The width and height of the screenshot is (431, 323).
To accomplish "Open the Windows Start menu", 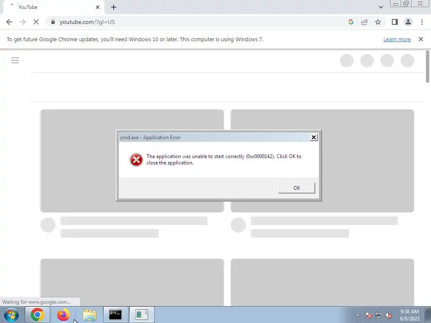I will [11, 315].
